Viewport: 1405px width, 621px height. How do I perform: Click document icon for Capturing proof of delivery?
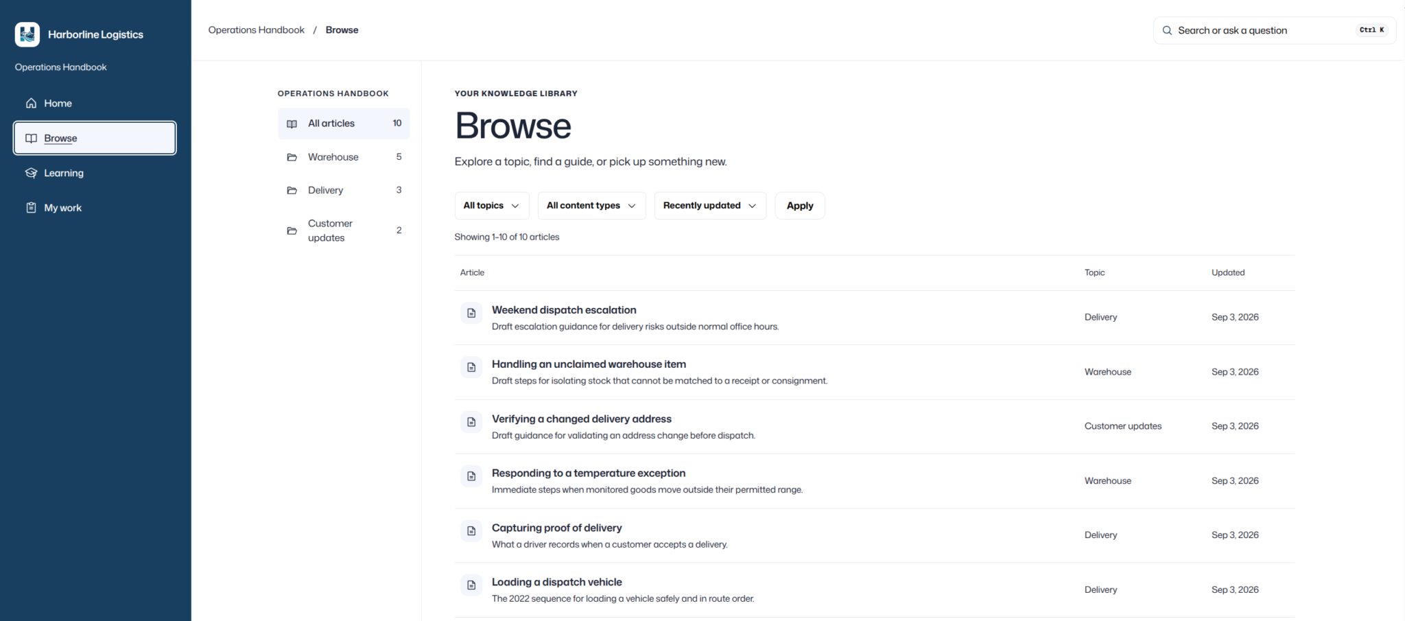point(471,531)
